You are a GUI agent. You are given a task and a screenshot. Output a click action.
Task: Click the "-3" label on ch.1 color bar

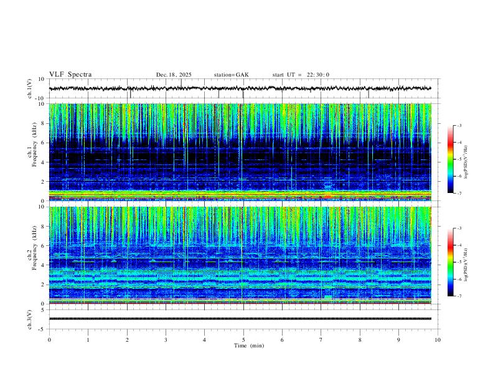pos(459,125)
